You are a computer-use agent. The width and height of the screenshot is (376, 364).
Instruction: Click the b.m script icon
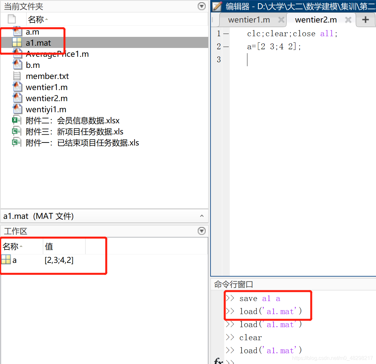[x=17, y=65]
